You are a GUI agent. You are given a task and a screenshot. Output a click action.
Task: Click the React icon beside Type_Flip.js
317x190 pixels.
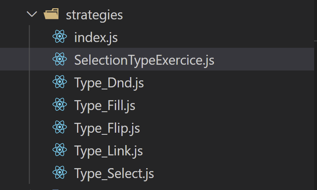point(60,128)
